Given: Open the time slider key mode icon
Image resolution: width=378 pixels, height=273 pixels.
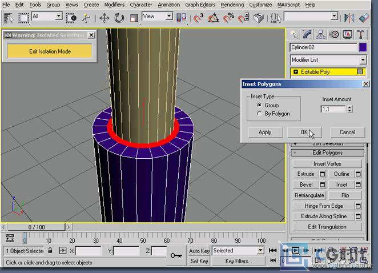Looking at the screenshot, I should point(10,238).
